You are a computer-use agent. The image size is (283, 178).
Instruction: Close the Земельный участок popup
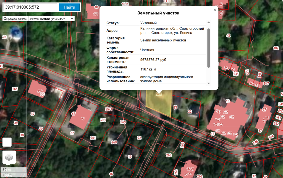[215, 10]
